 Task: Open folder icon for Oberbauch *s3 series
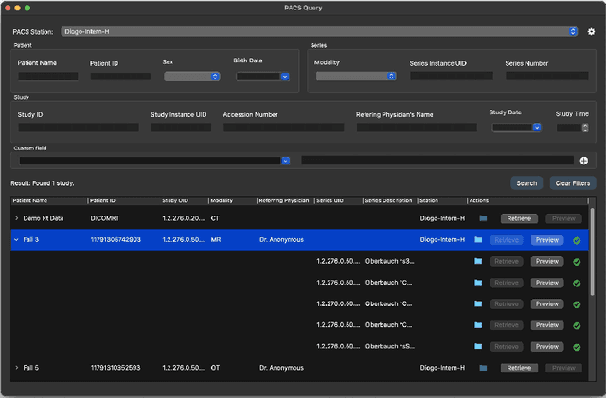478,261
